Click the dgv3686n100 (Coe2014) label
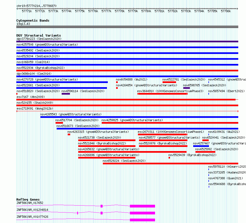Screen dimensions: 246x223 tap(34, 74)
